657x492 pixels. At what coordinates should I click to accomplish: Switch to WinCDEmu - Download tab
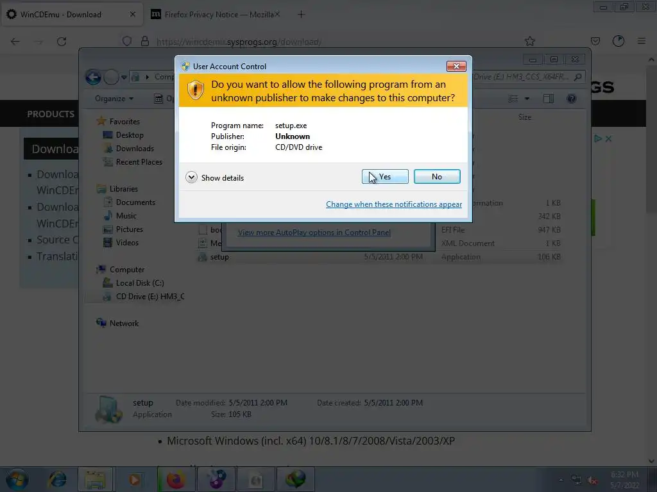(71, 15)
